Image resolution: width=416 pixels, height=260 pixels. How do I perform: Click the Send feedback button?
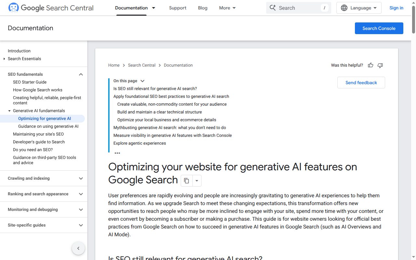361,83
